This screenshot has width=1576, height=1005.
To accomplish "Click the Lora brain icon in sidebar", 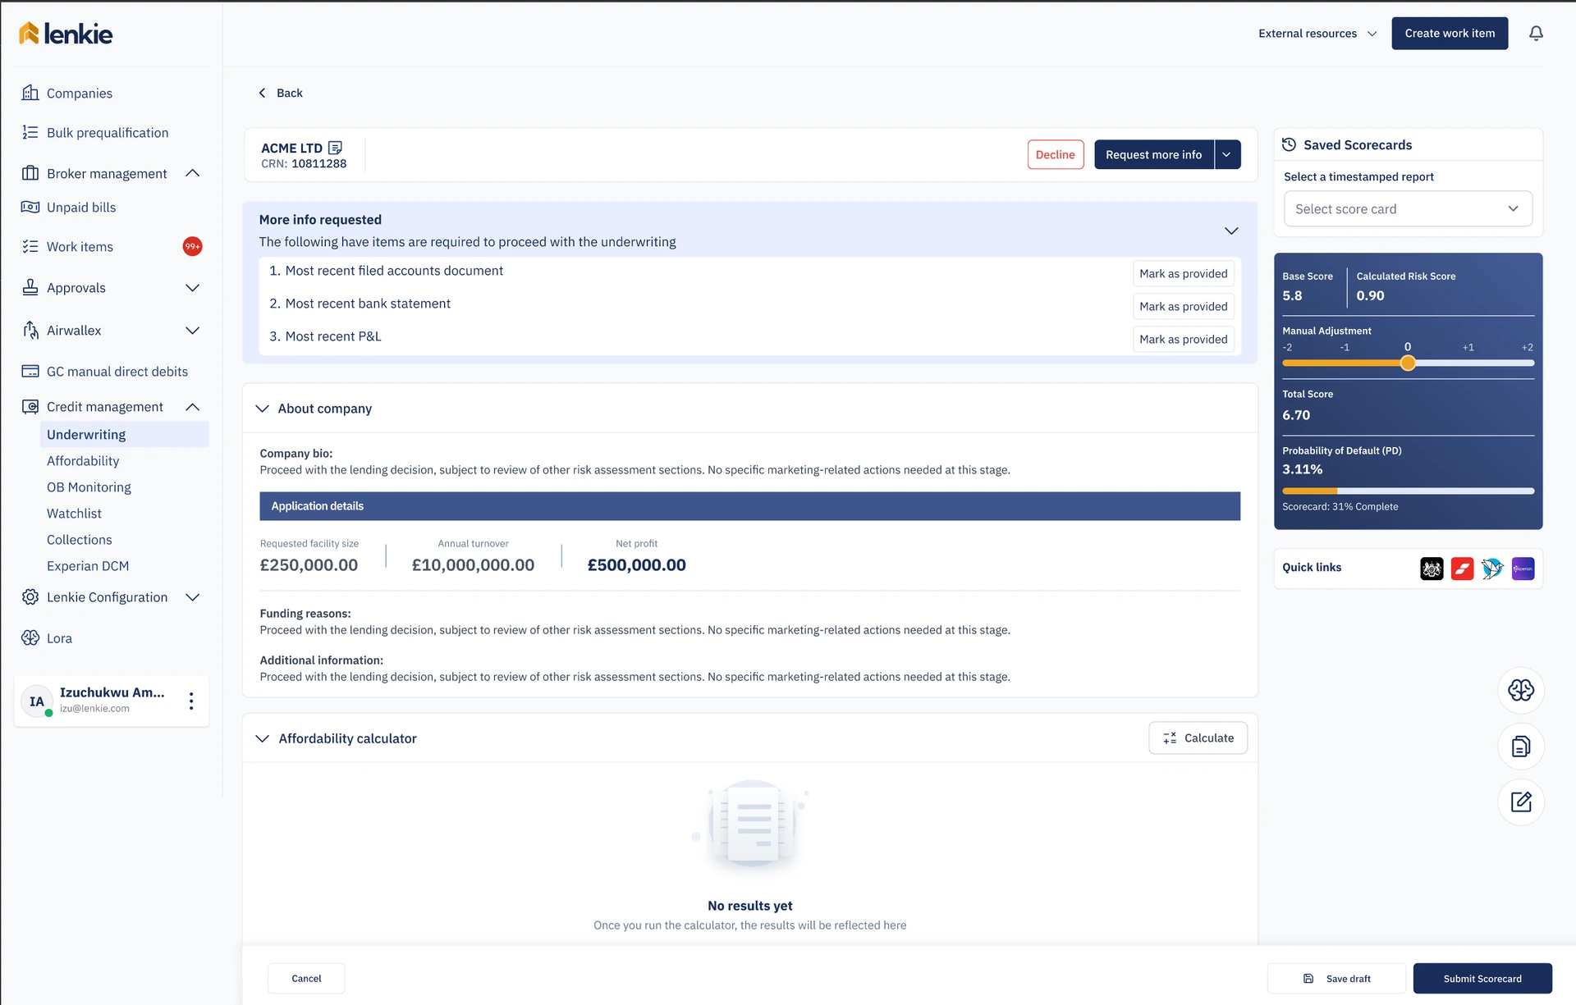I will click(30, 637).
